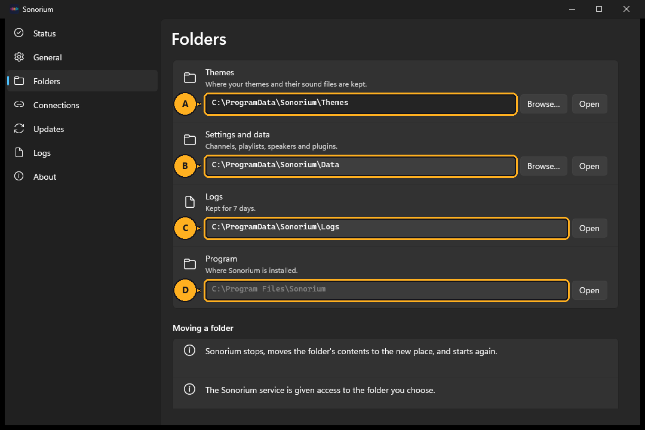Open the Logs folder location
The image size is (645, 430).
pyautogui.click(x=589, y=228)
